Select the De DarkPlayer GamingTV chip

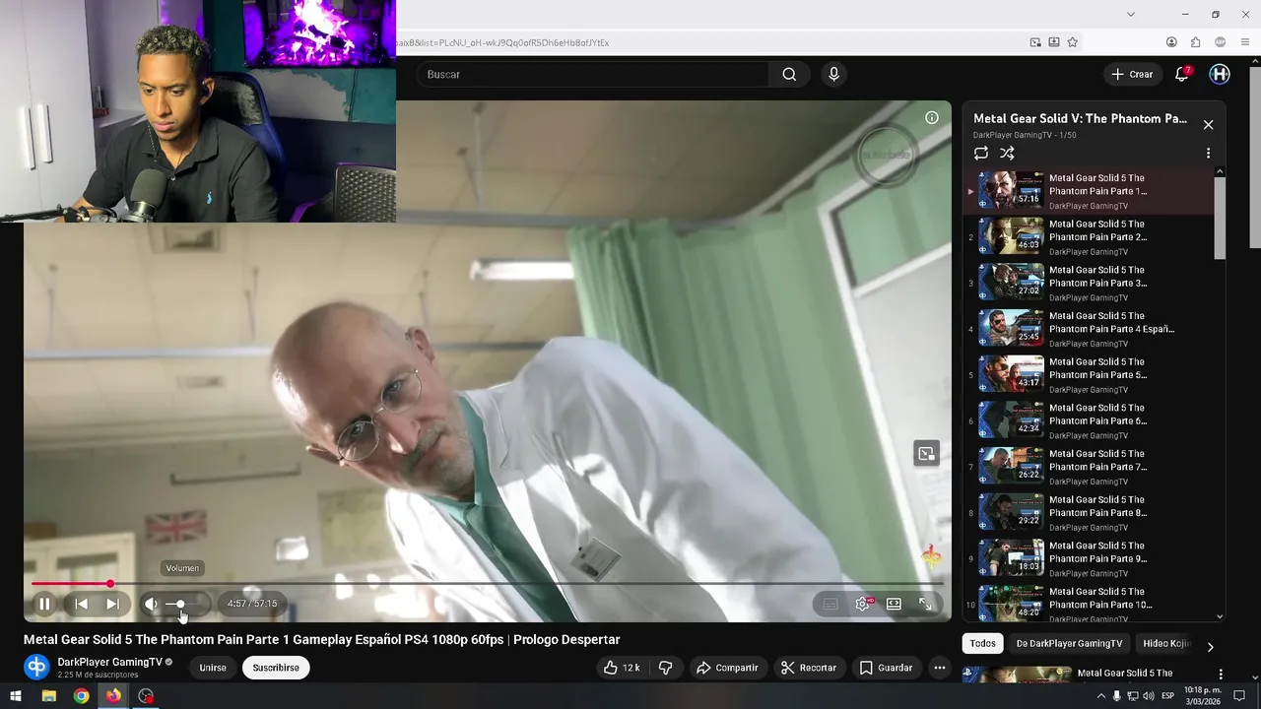click(x=1069, y=643)
